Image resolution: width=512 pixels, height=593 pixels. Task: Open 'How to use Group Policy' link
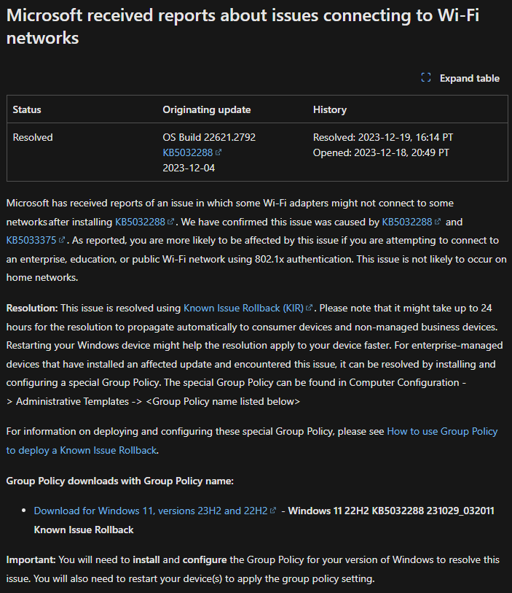pyautogui.click(x=442, y=431)
